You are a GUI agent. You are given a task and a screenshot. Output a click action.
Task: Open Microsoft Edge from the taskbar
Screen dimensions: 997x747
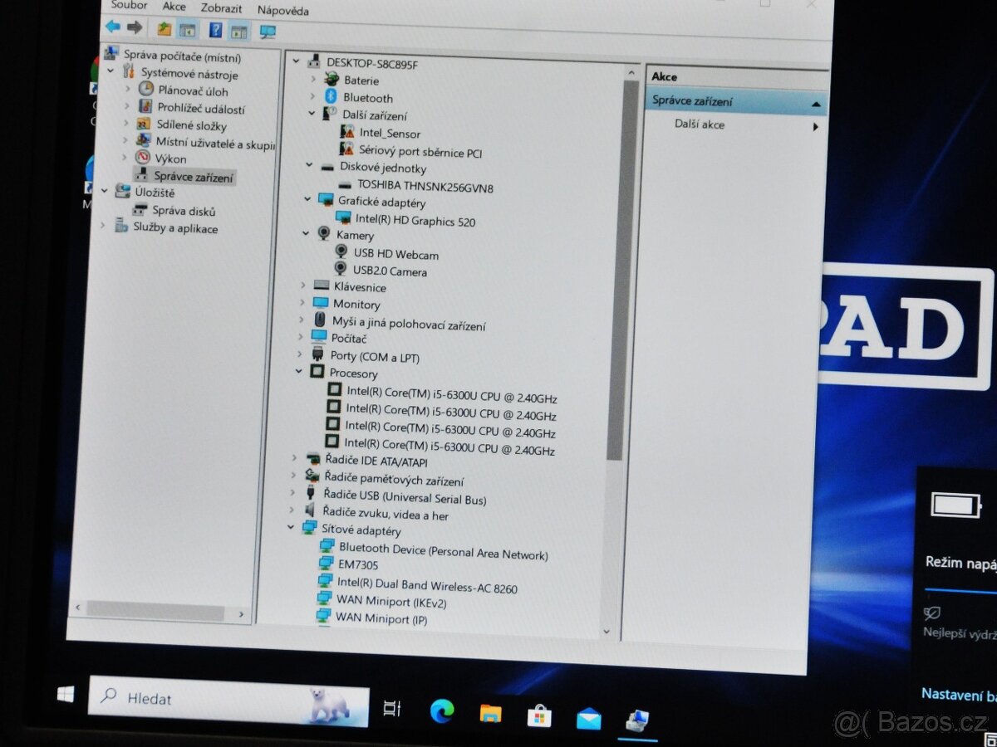[442, 710]
